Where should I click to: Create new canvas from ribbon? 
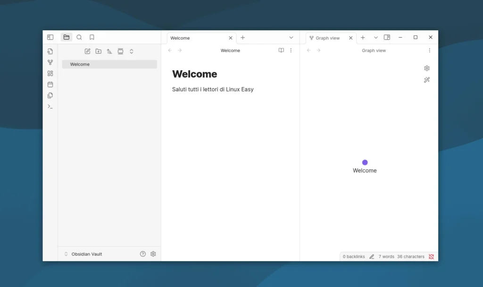coord(50,73)
